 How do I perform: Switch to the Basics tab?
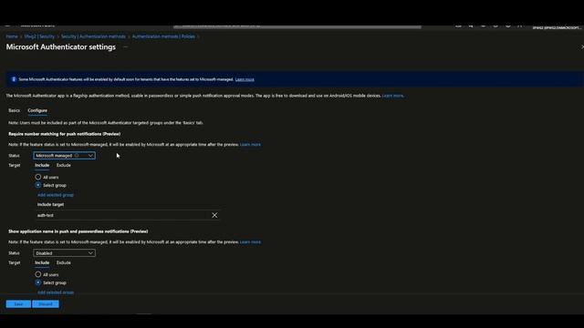pos(15,110)
